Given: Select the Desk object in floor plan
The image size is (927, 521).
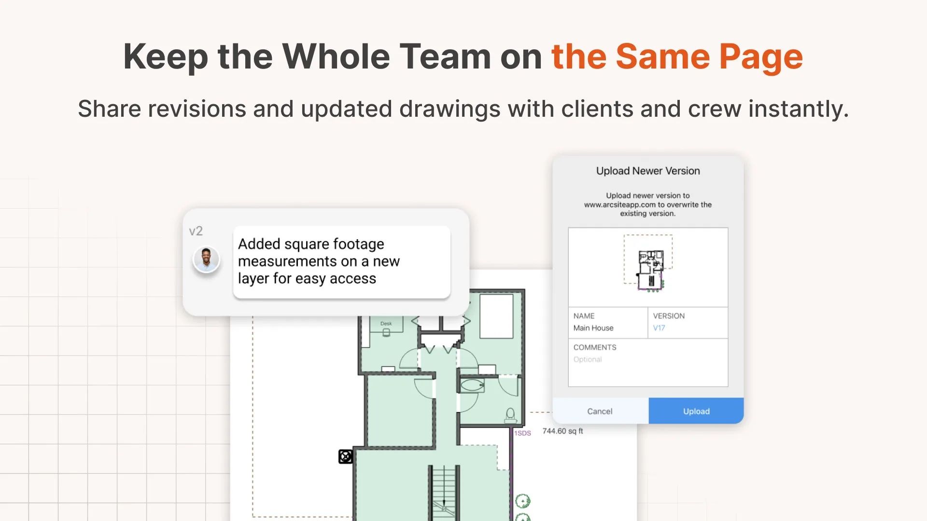Looking at the screenshot, I should pyautogui.click(x=386, y=325).
